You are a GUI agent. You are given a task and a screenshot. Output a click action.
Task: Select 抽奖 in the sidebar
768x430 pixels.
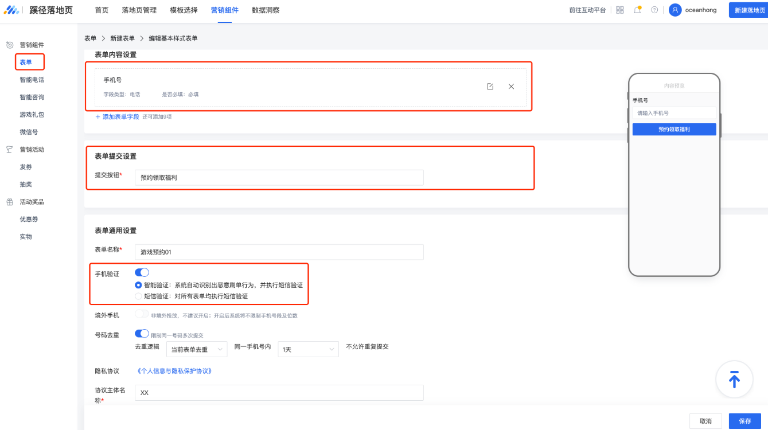(x=26, y=184)
